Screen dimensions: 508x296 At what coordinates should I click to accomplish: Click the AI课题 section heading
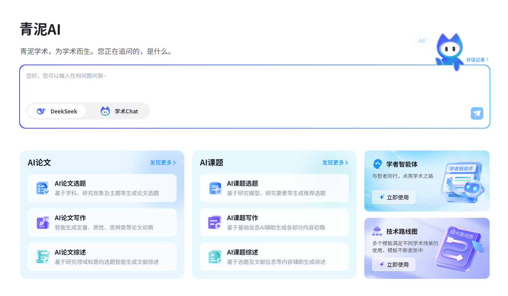tap(212, 163)
